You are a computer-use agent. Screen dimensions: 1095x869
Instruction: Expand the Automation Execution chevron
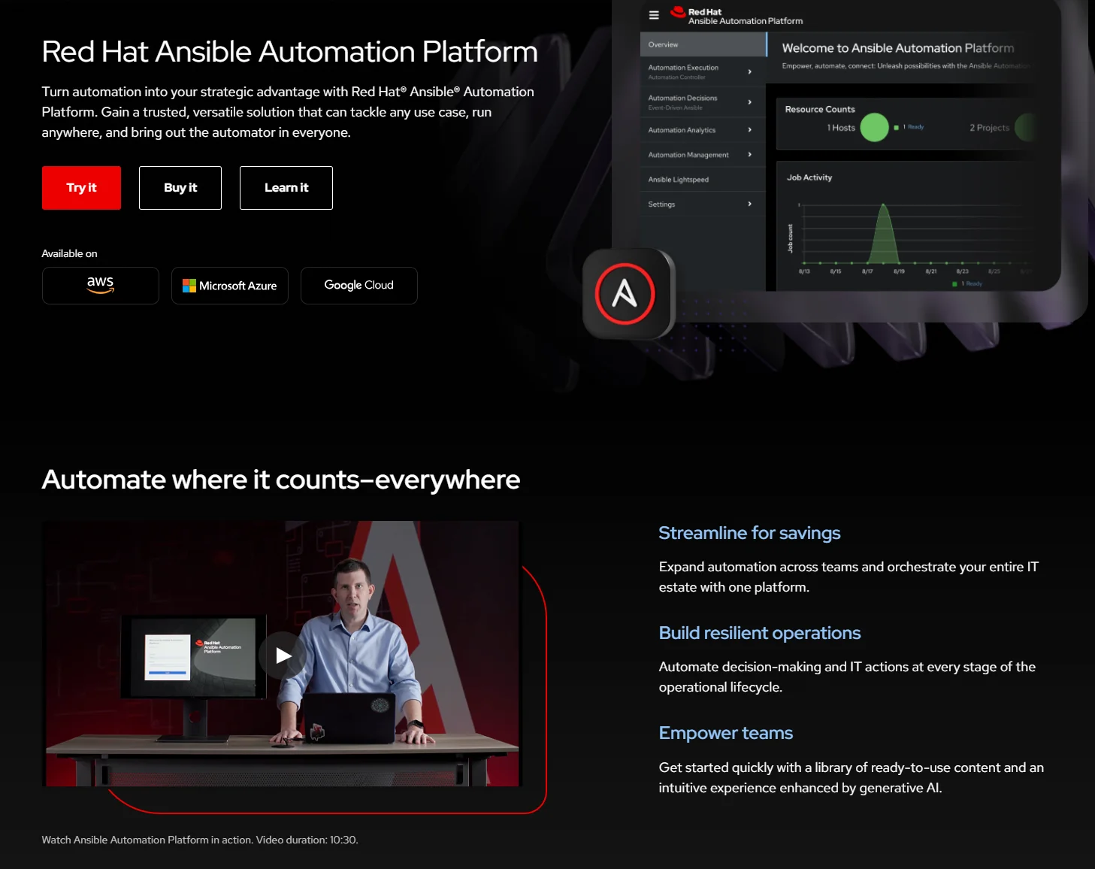tap(750, 71)
